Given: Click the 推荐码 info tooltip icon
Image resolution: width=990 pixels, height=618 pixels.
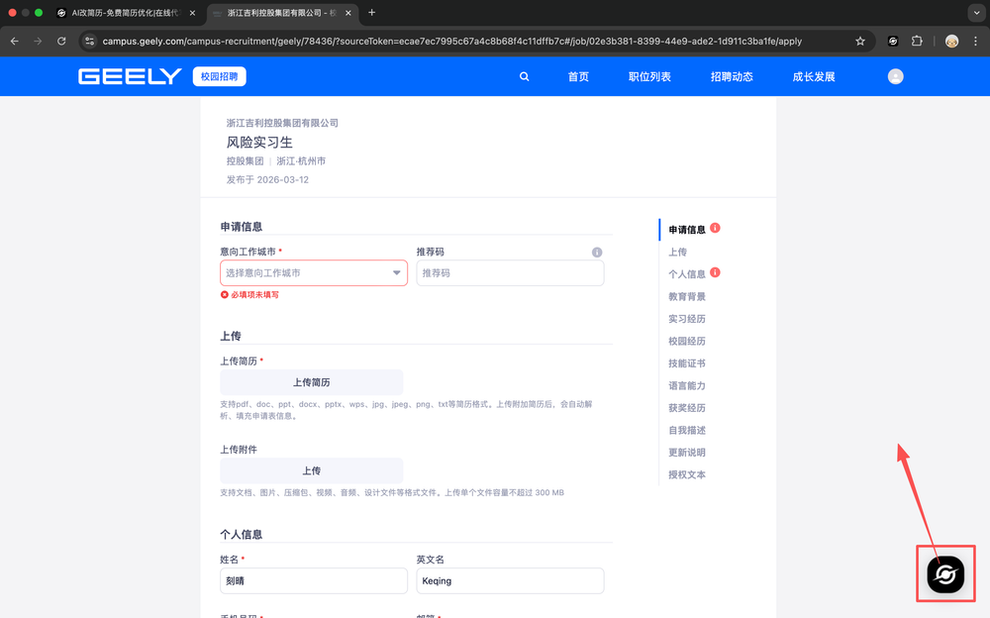Looking at the screenshot, I should (597, 253).
